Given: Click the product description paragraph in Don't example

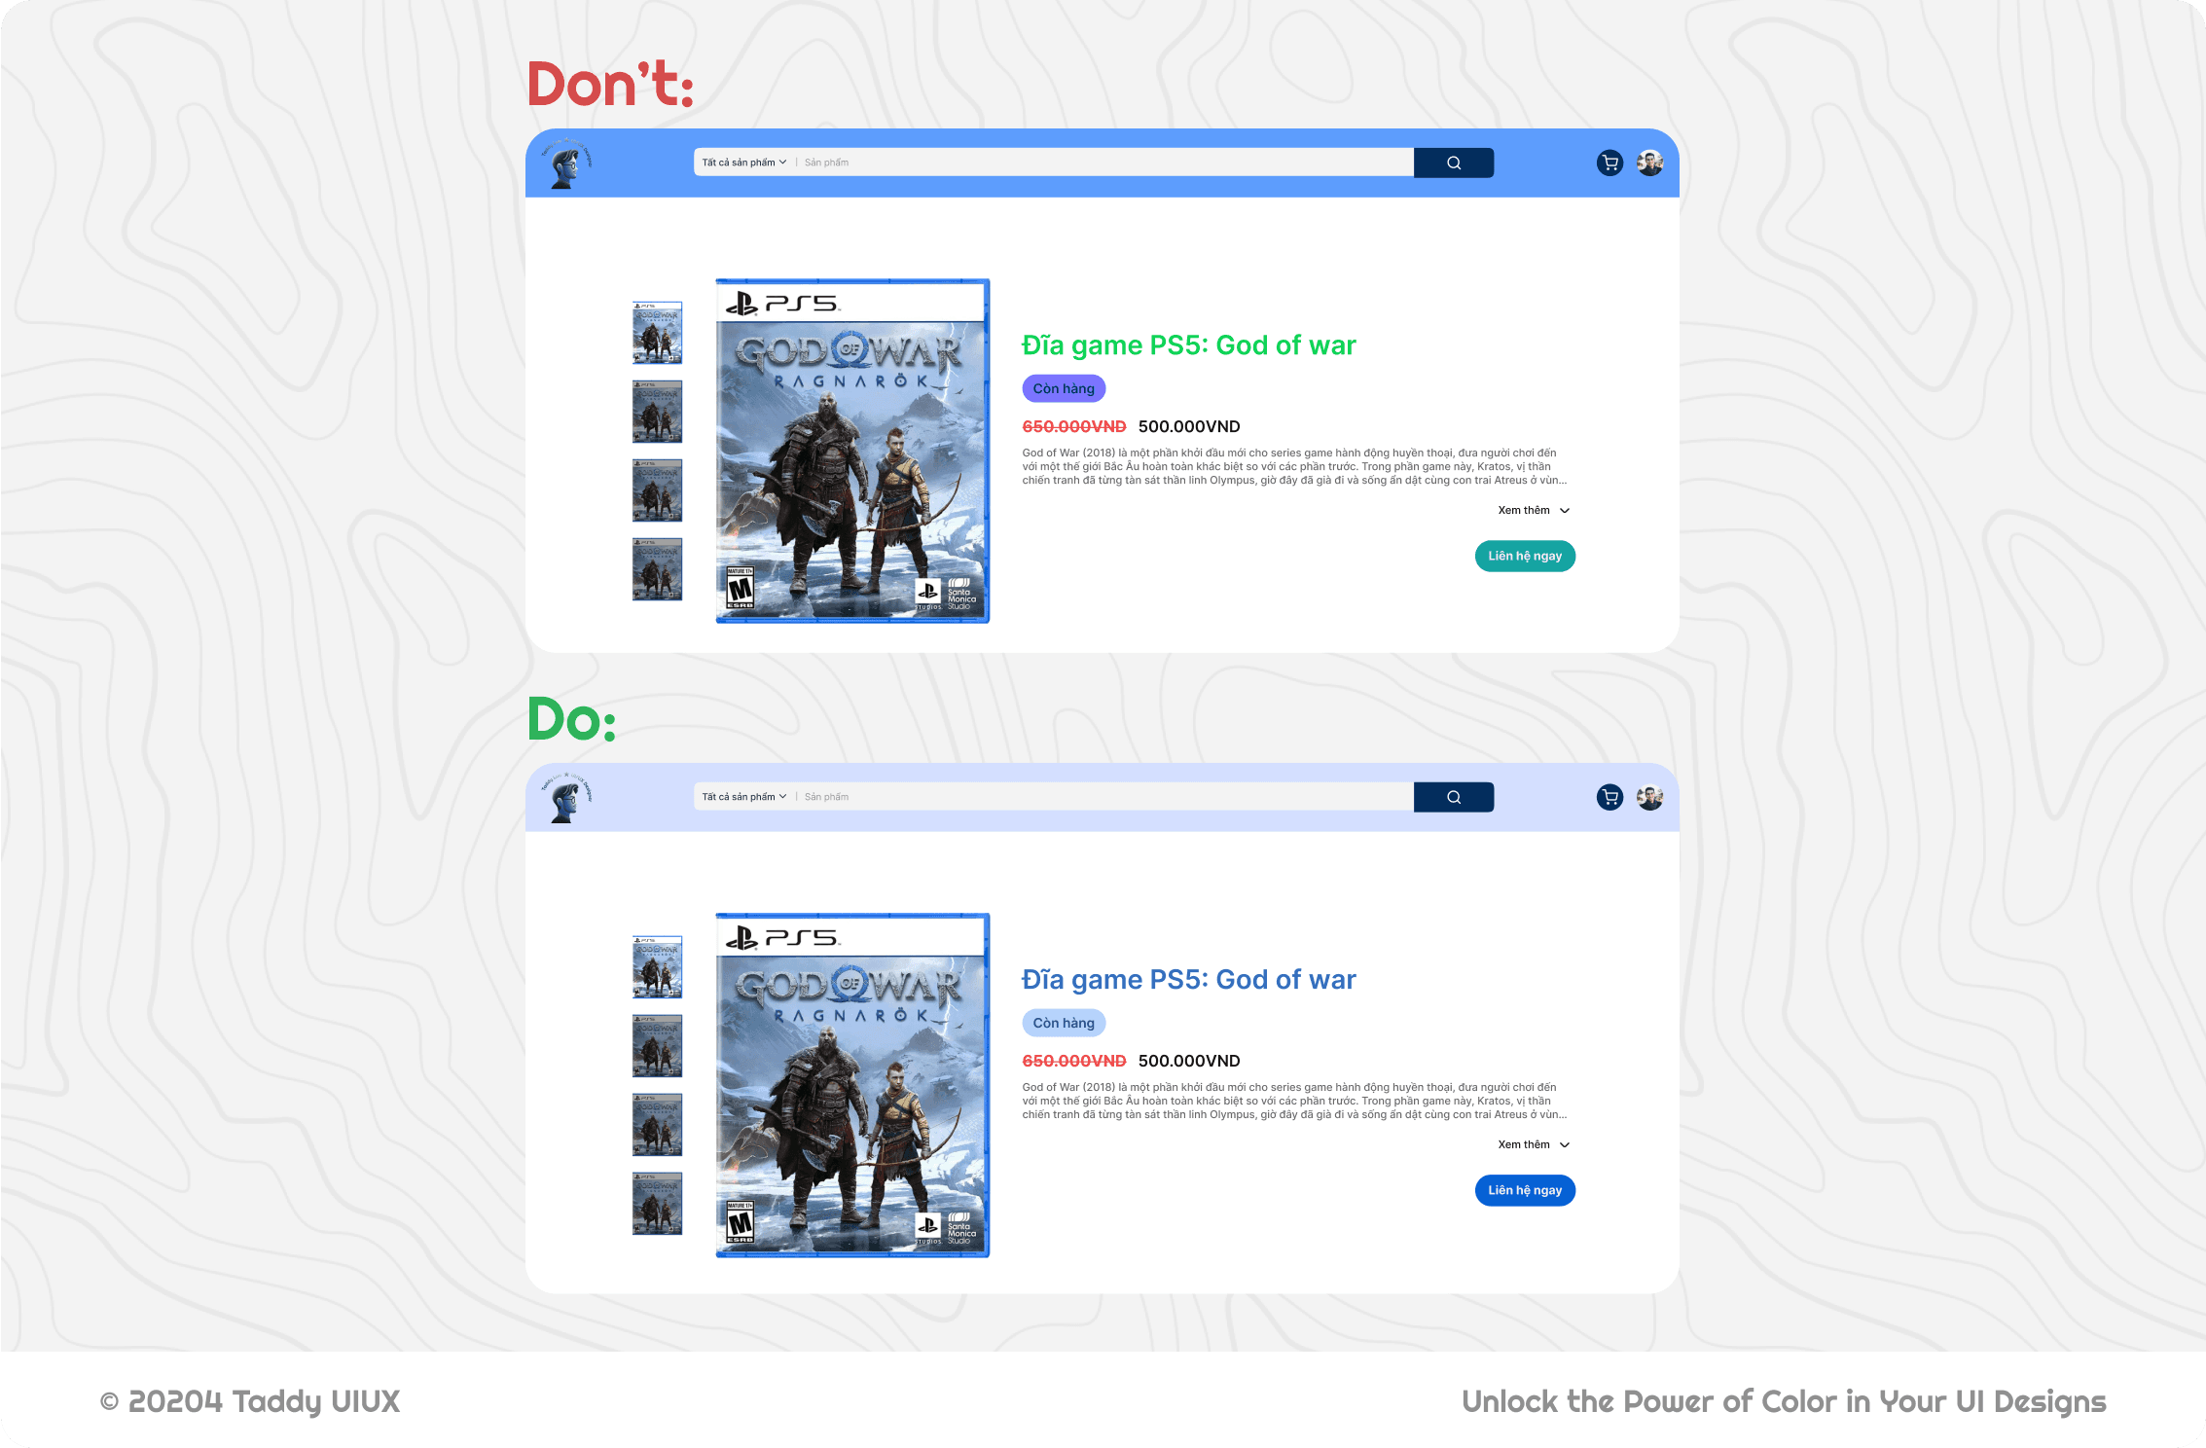Looking at the screenshot, I should pos(1294,466).
